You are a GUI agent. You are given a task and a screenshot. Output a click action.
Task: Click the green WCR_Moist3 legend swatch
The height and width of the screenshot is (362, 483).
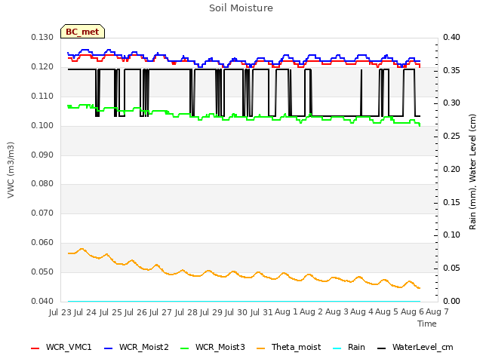point(184,348)
